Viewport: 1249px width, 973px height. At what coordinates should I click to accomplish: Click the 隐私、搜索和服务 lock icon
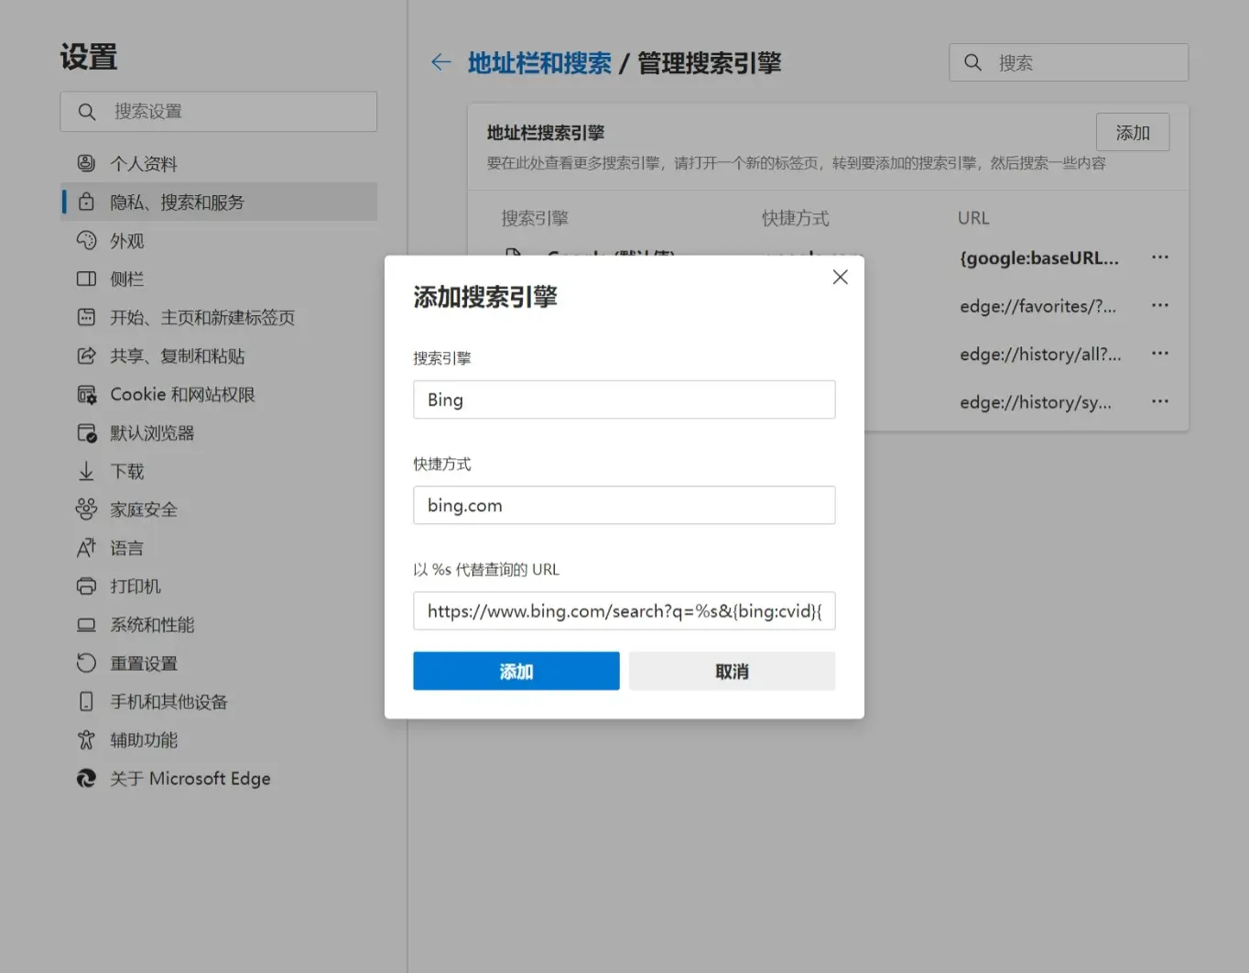tap(86, 202)
